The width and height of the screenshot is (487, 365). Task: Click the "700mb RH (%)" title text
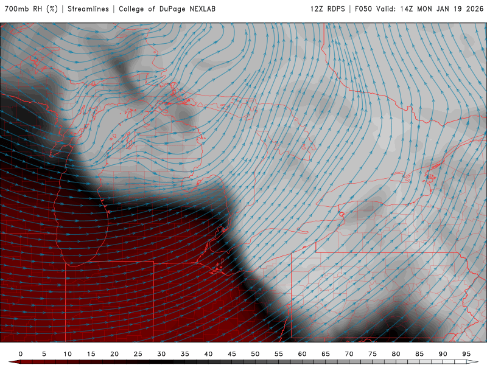tap(31, 9)
